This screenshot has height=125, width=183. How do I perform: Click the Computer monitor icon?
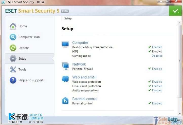point(65,44)
